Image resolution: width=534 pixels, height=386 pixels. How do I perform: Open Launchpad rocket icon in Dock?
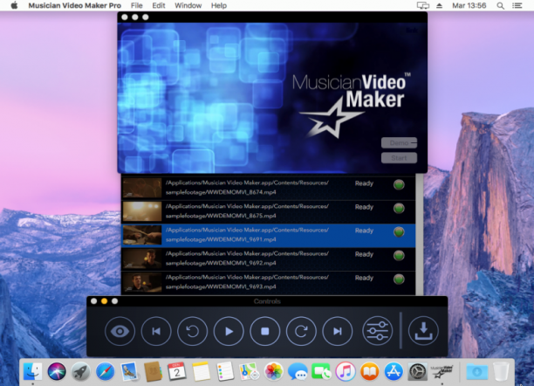[x=81, y=371]
